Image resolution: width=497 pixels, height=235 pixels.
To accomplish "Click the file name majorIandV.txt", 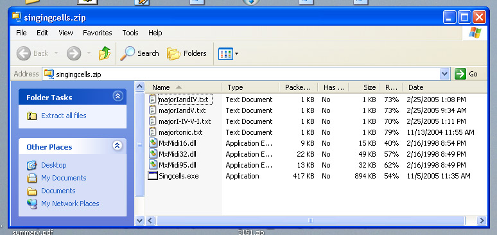I will (x=182, y=110).
